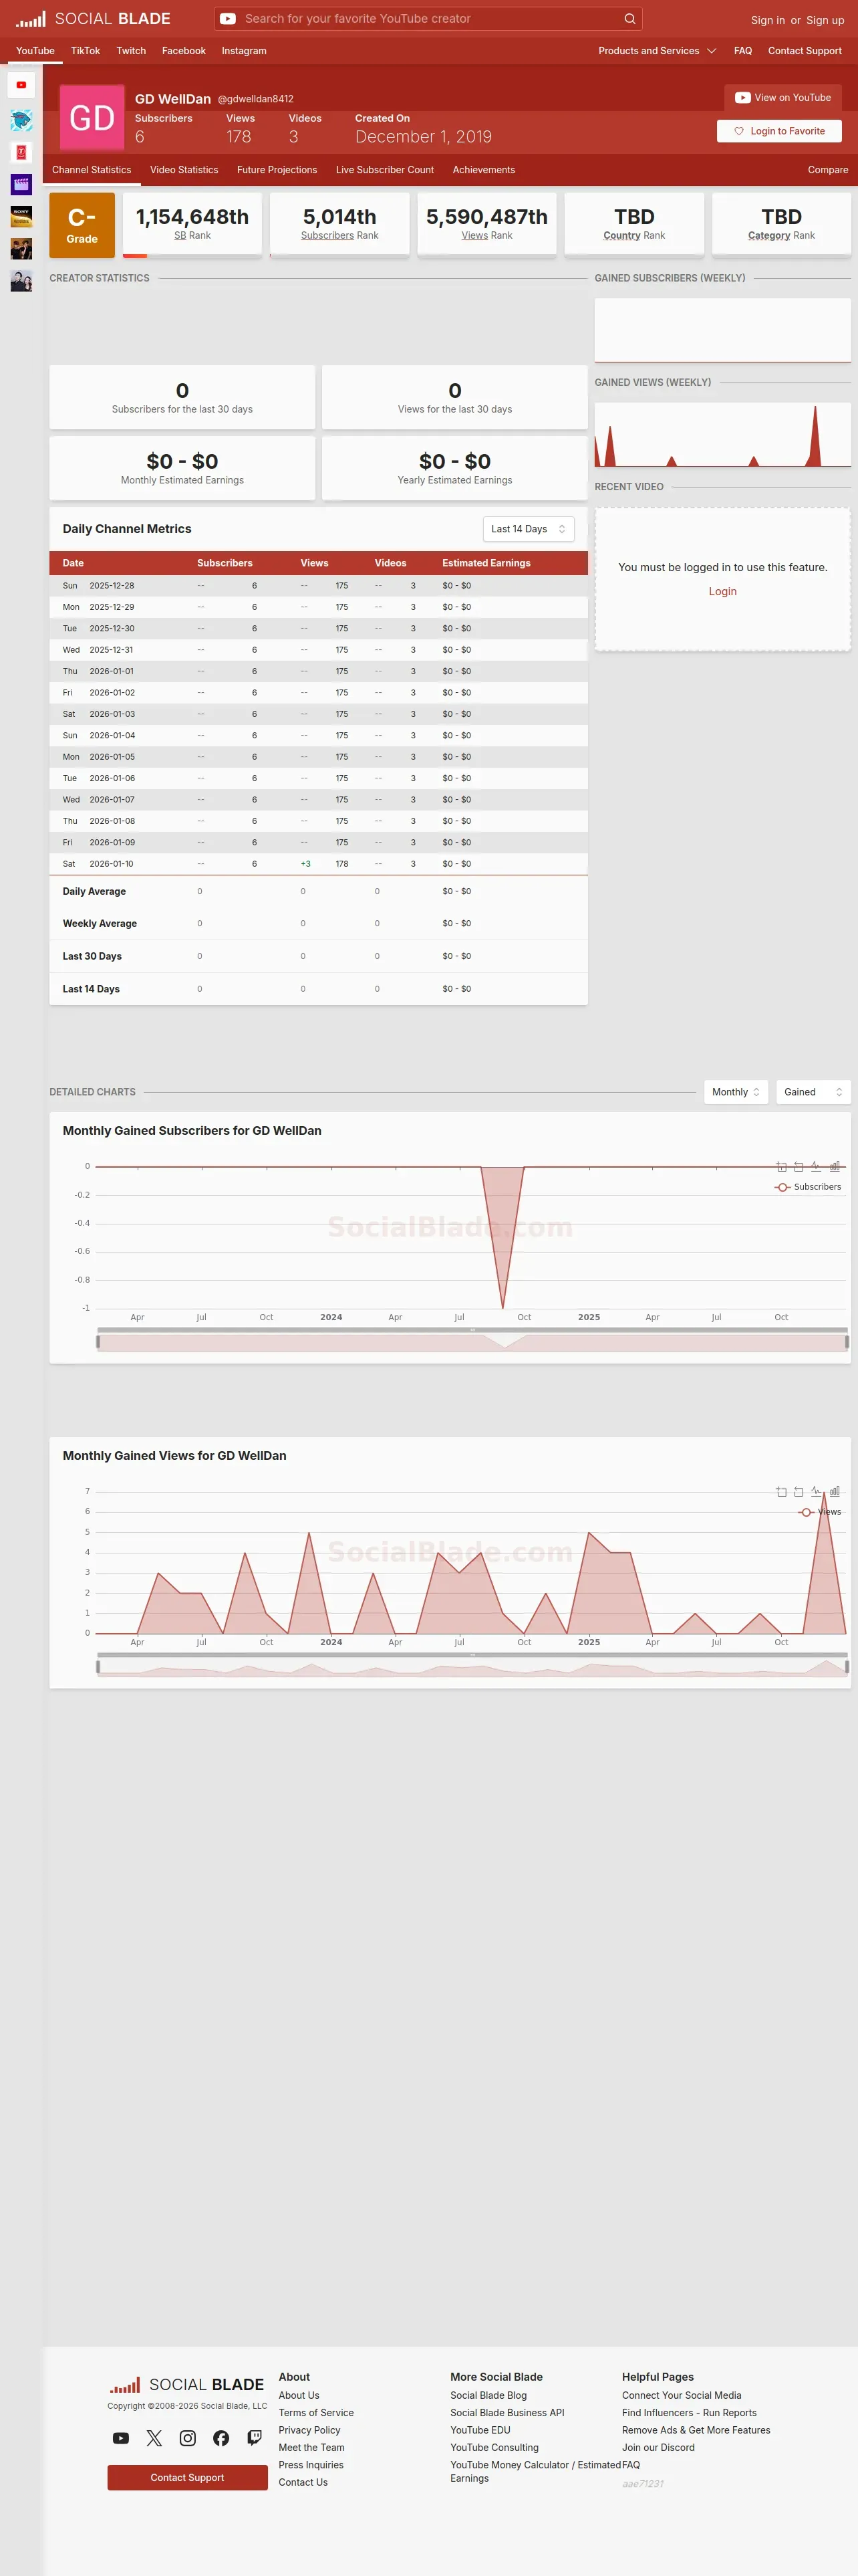
Task: Toggle the Views legend series
Action: tap(820, 1512)
